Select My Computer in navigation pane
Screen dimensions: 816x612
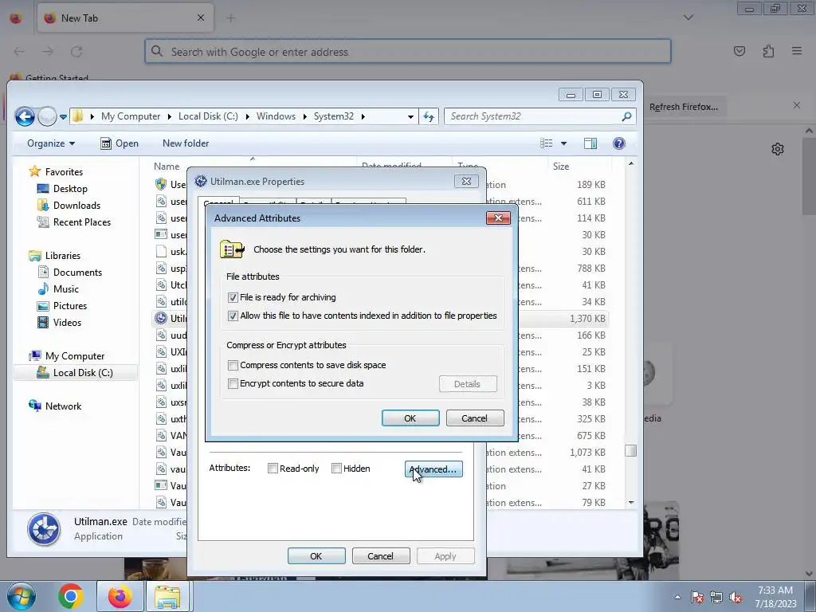(67, 356)
